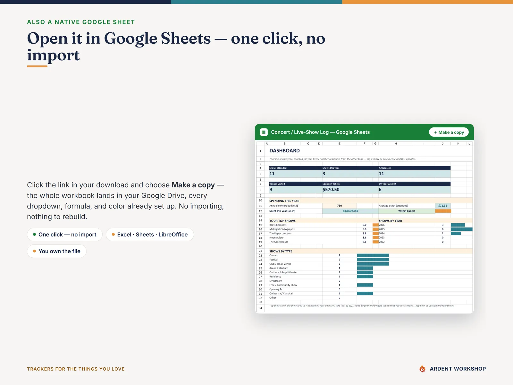Click the teal bar for year 2025
Image resolution: width=513 pixels, height=385 pixels.
click(462, 229)
